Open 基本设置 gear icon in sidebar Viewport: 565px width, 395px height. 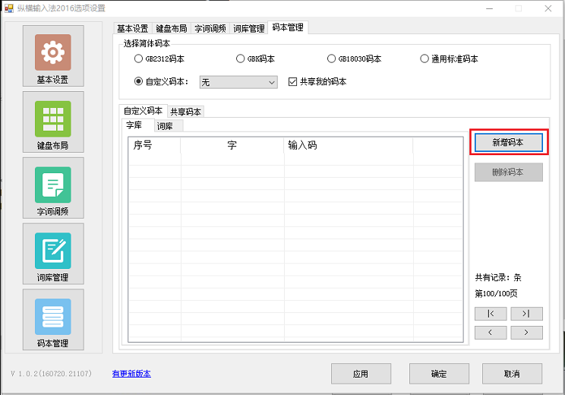[x=52, y=53]
